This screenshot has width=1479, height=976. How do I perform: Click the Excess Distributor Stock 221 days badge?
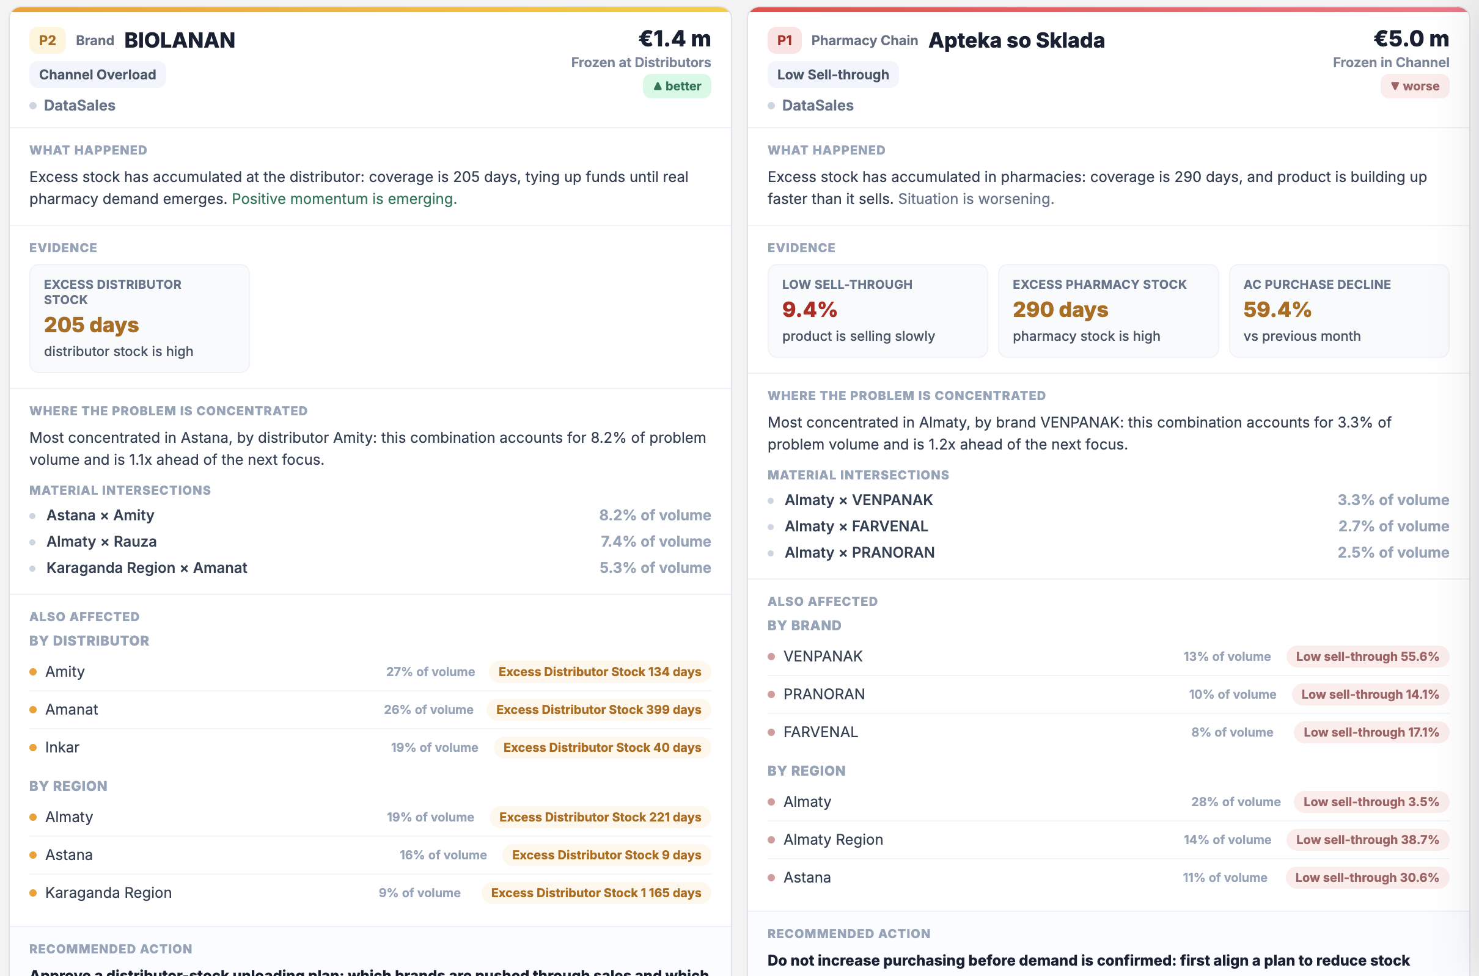600,817
